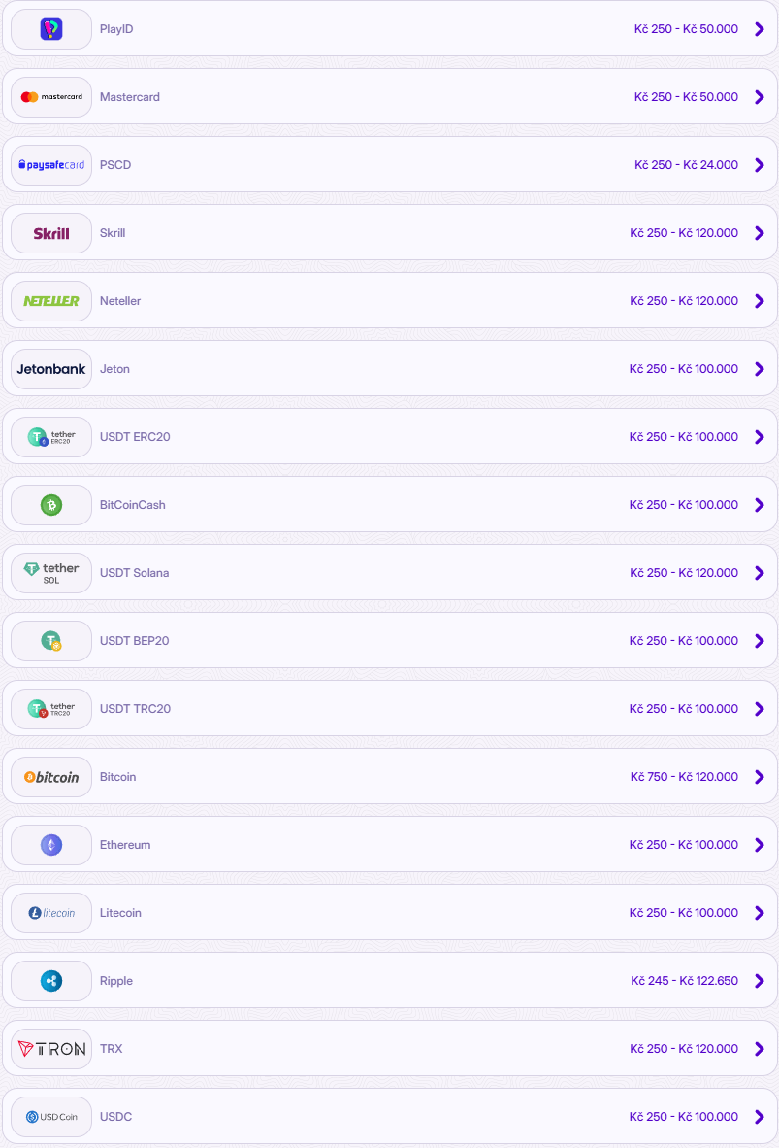Choose the Ripple blue icon
This screenshot has width=779, height=1148.
point(51,981)
